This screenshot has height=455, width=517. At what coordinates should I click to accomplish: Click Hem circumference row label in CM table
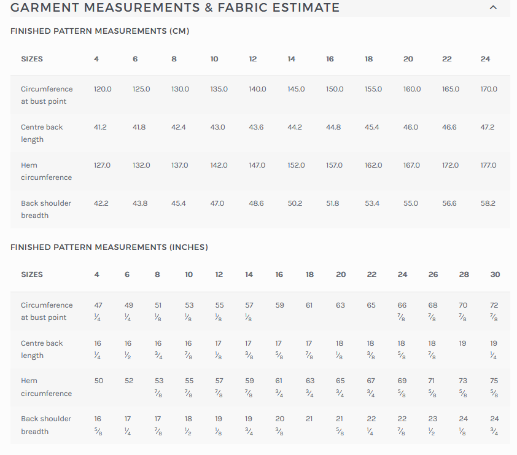(x=46, y=171)
